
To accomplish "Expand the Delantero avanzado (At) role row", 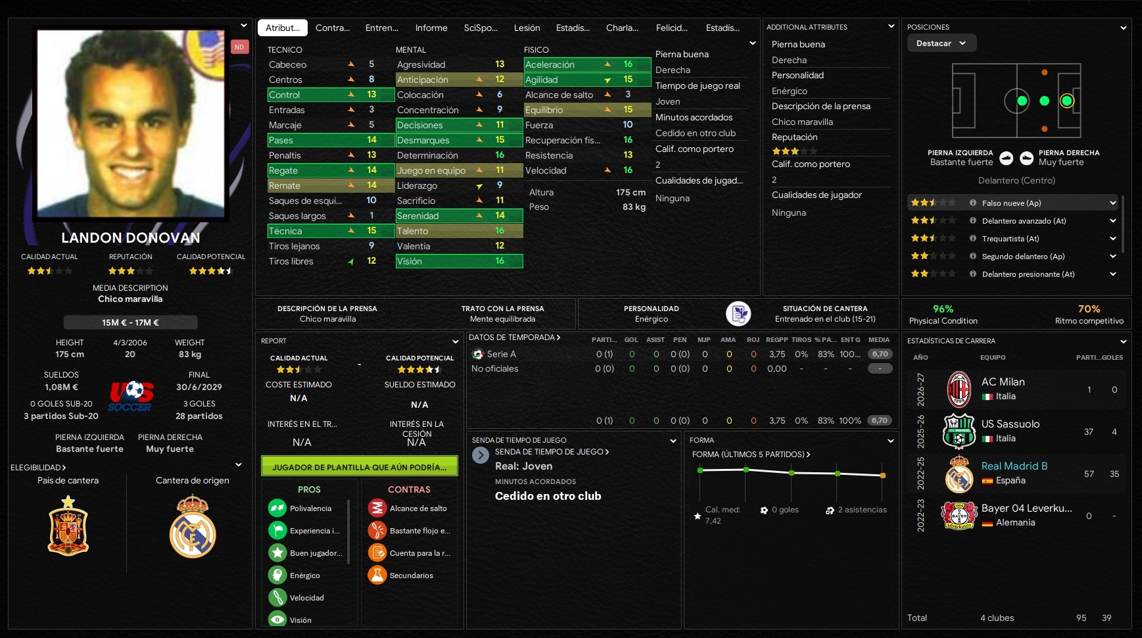I will [x=1112, y=220].
